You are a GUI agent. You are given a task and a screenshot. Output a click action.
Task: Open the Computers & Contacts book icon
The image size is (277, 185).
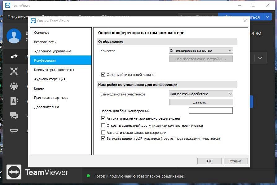pos(14,101)
